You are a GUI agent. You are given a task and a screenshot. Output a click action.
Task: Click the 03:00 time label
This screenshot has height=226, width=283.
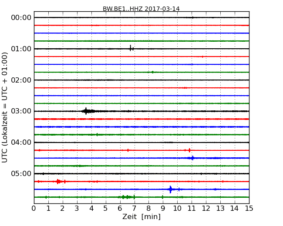pos(21,111)
